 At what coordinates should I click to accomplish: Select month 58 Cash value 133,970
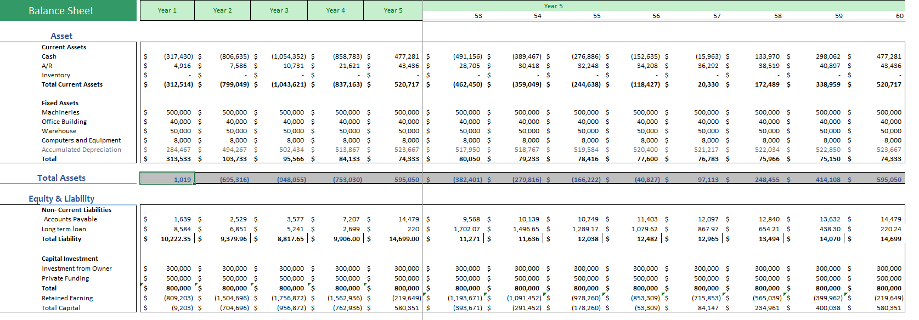tap(767, 56)
